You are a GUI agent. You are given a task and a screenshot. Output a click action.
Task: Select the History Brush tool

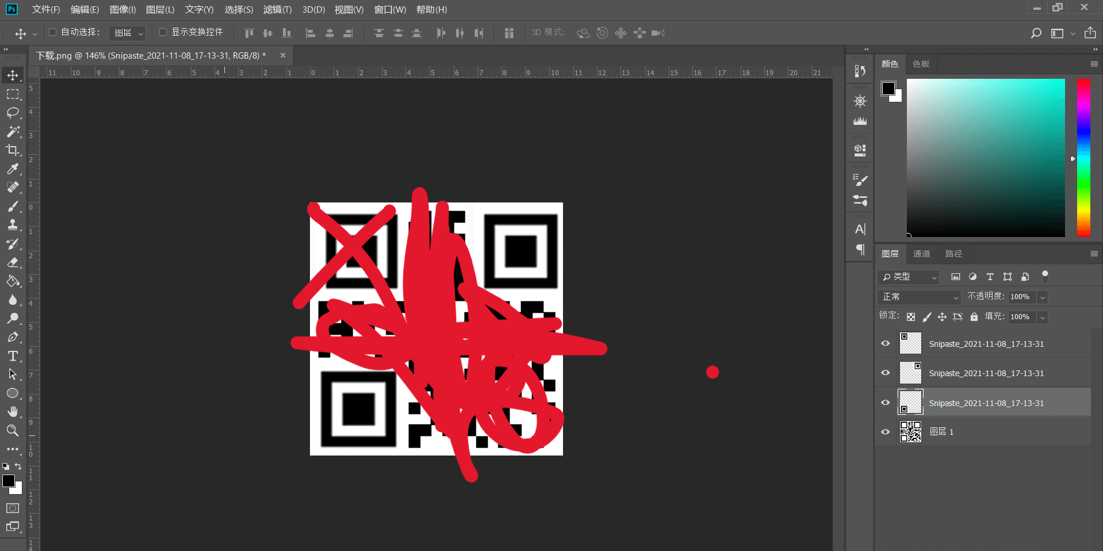(13, 244)
